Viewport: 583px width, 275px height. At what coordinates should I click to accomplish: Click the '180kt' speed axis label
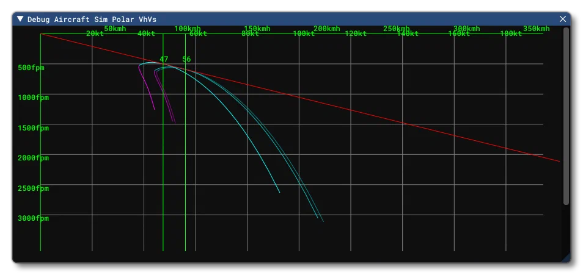tap(510, 34)
